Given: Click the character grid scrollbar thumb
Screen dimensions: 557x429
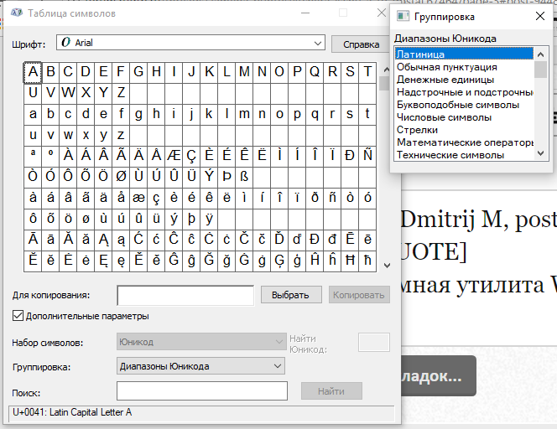Looking at the screenshot, I should (x=384, y=84).
